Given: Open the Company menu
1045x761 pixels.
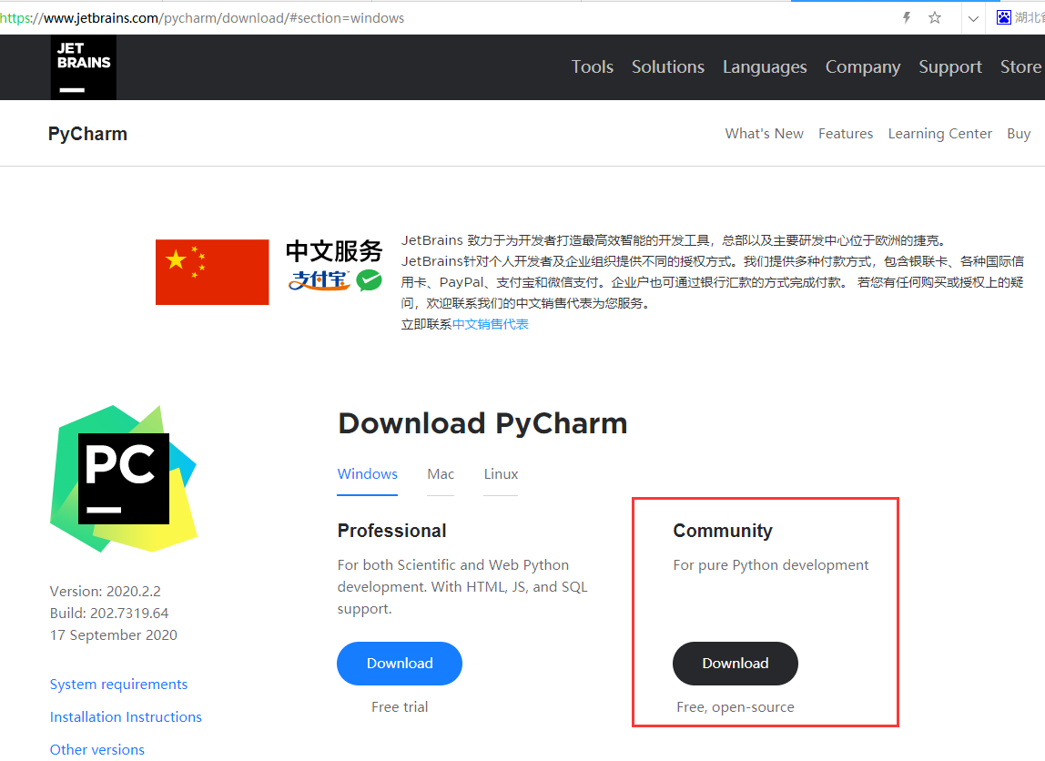Looking at the screenshot, I should (x=862, y=67).
